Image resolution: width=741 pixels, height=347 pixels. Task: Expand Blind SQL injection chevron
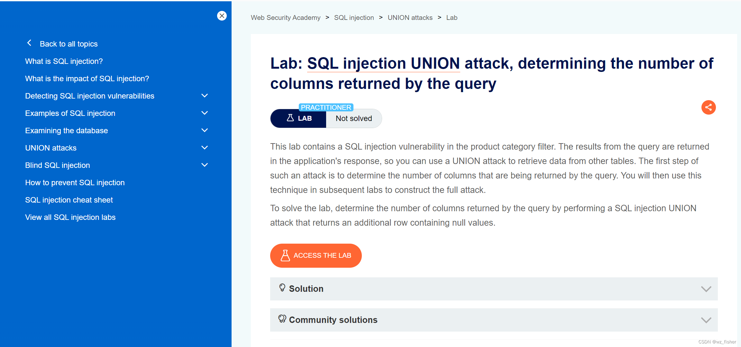pos(205,165)
